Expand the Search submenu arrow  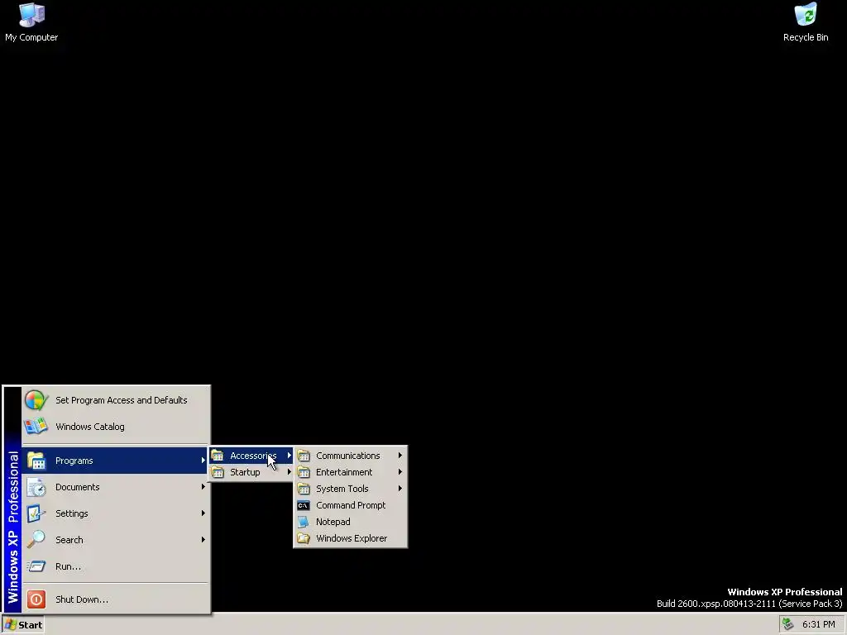click(x=203, y=539)
